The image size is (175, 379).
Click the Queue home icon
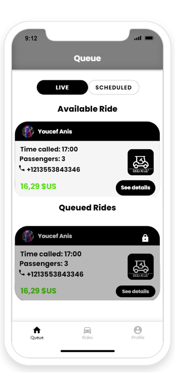[x=37, y=330]
